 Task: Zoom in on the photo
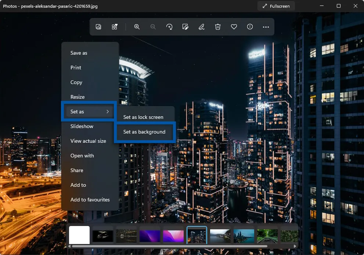click(x=137, y=27)
